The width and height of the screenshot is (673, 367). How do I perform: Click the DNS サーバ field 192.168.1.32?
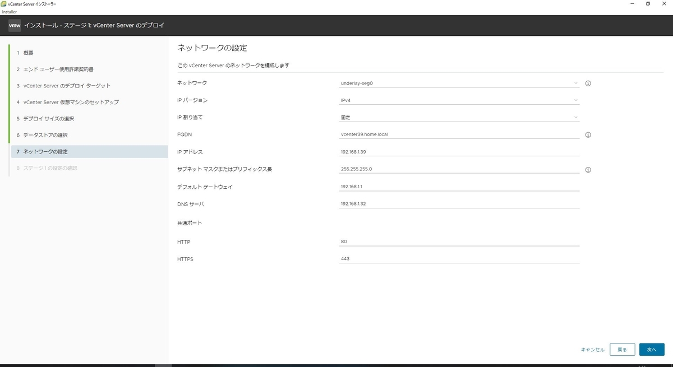459,204
